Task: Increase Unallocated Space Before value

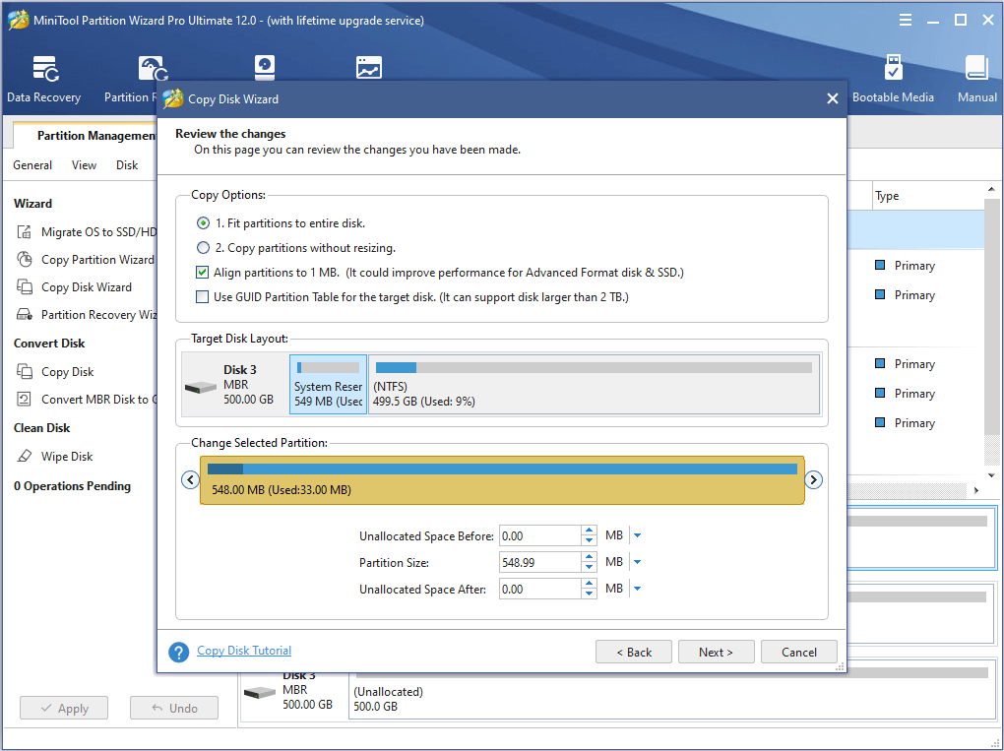Action: [589, 531]
